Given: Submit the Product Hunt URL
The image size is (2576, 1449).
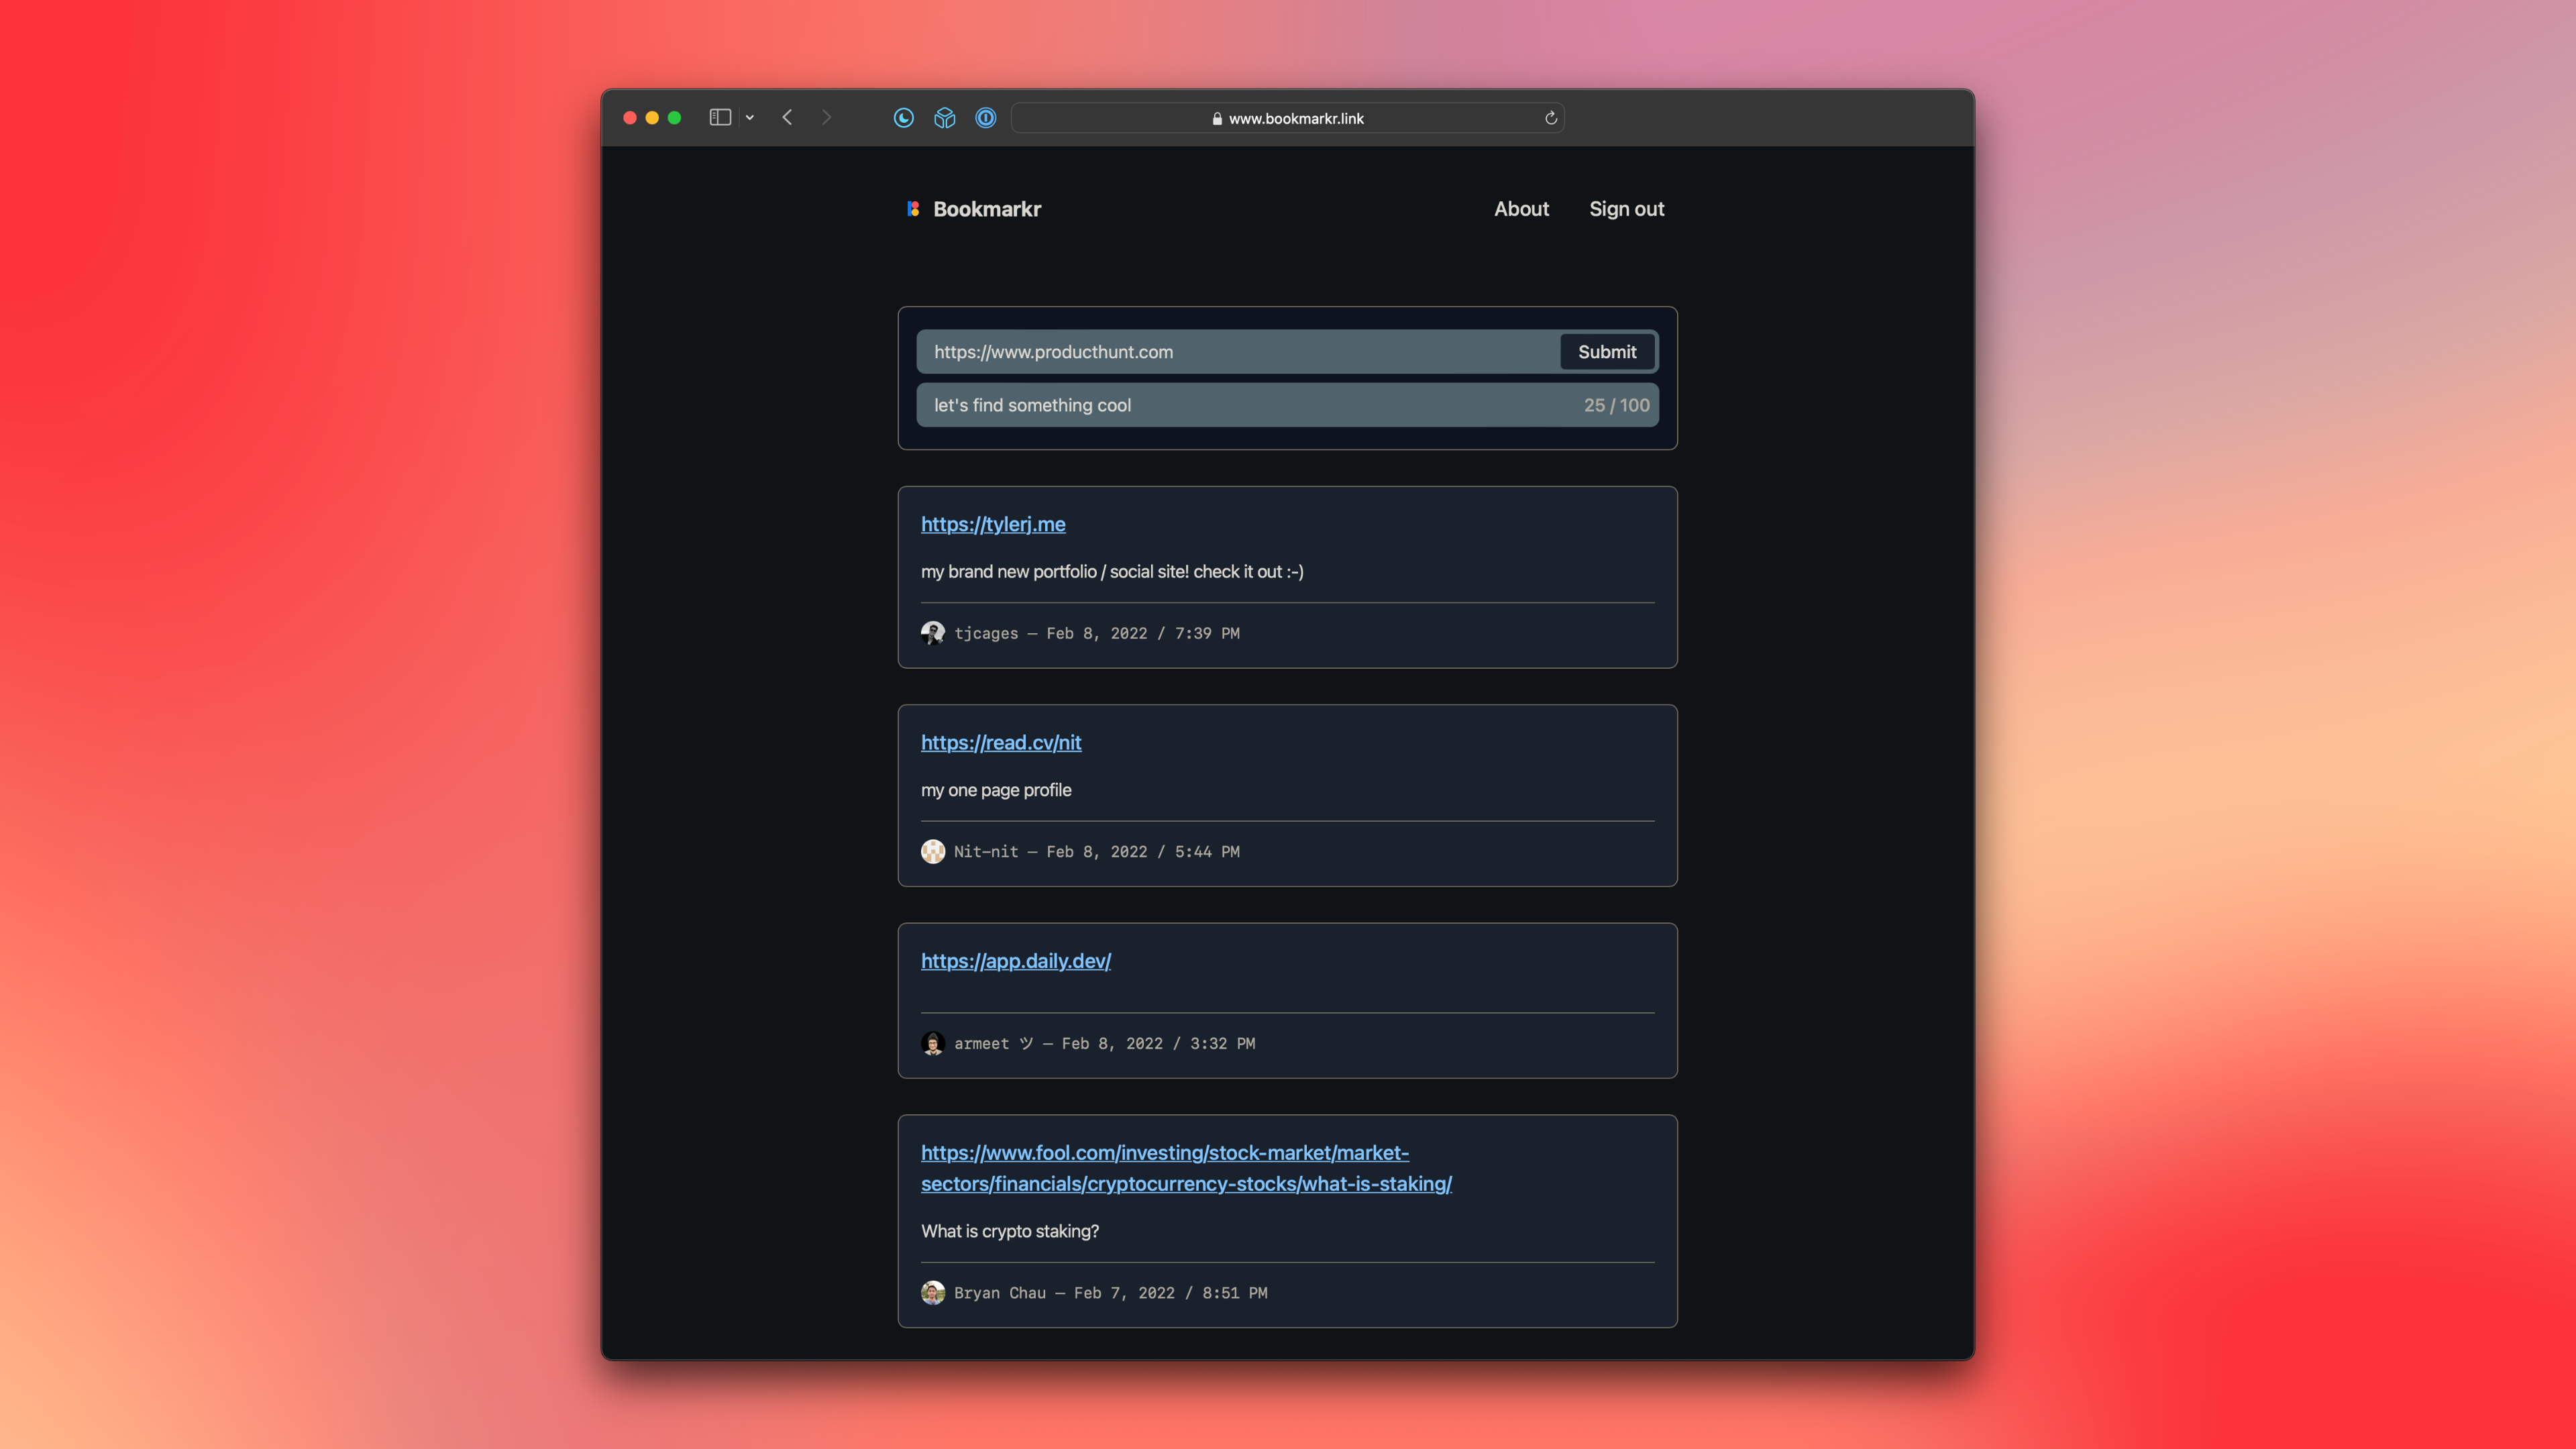Looking at the screenshot, I should tap(1607, 351).
